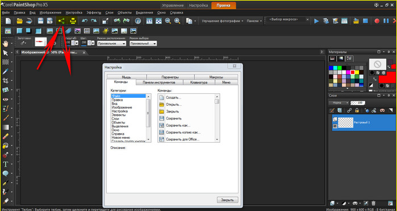Switch to the Управление workspace tab

173,5
